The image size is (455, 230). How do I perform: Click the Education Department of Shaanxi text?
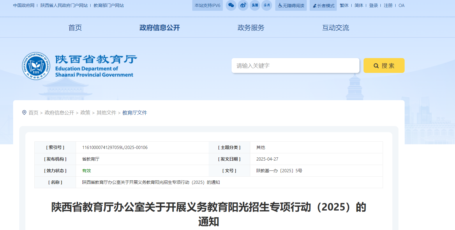[94, 72]
